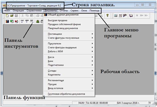Open the Отчеты menu

click(x=64, y=10)
